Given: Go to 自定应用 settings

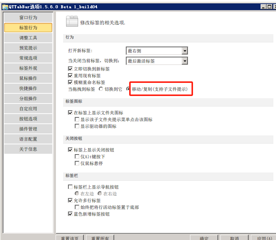Looking at the screenshot, I should pyautogui.click(x=28, y=109).
